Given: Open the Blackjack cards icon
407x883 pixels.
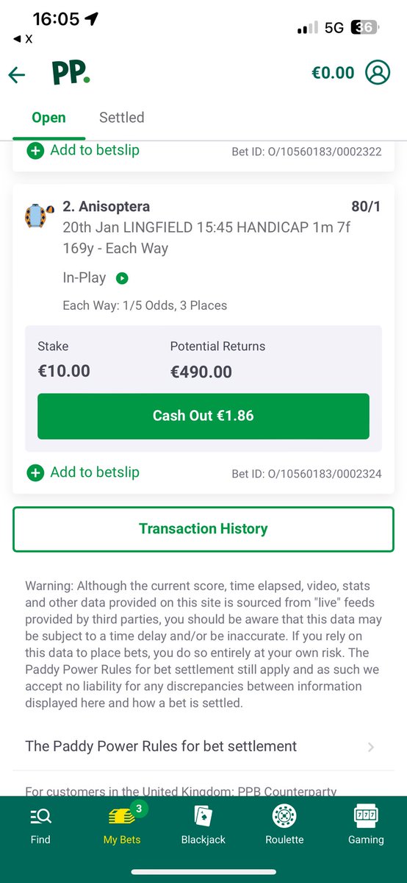Looking at the screenshot, I should click(x=203, y=815).
